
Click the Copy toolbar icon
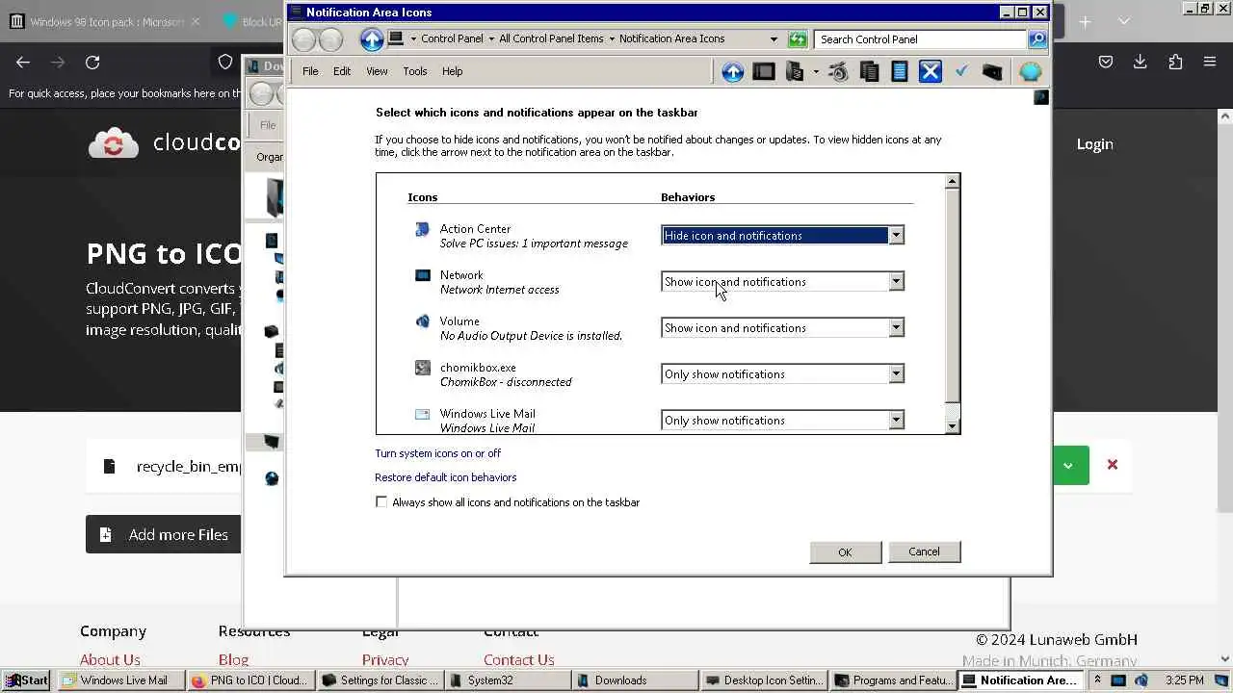[869, 72]
